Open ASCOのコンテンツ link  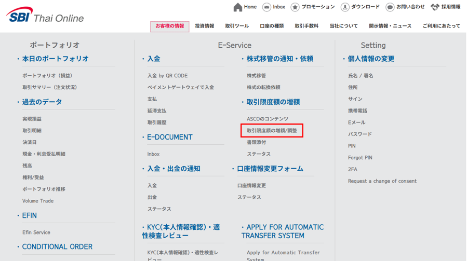coord(268,119)
